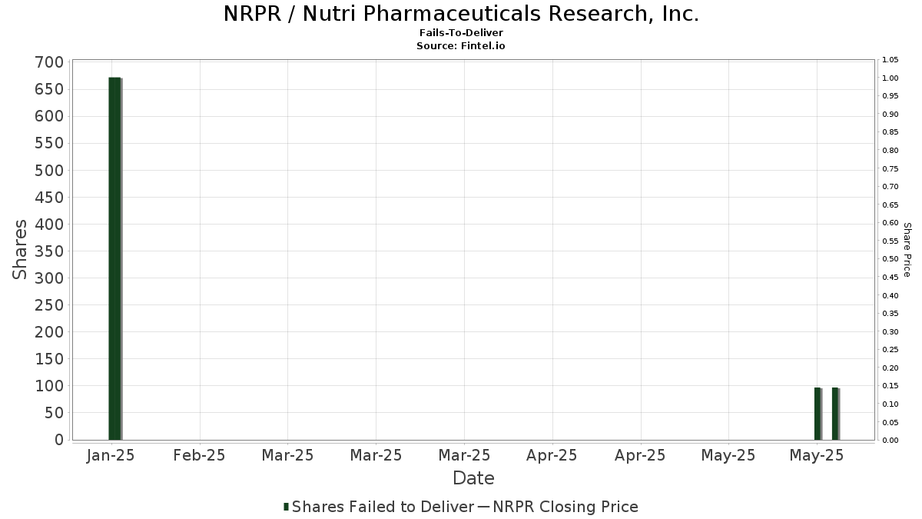
Task: Click the Shares Failed to Deliver legend label
Action: (x=383, y=507)
